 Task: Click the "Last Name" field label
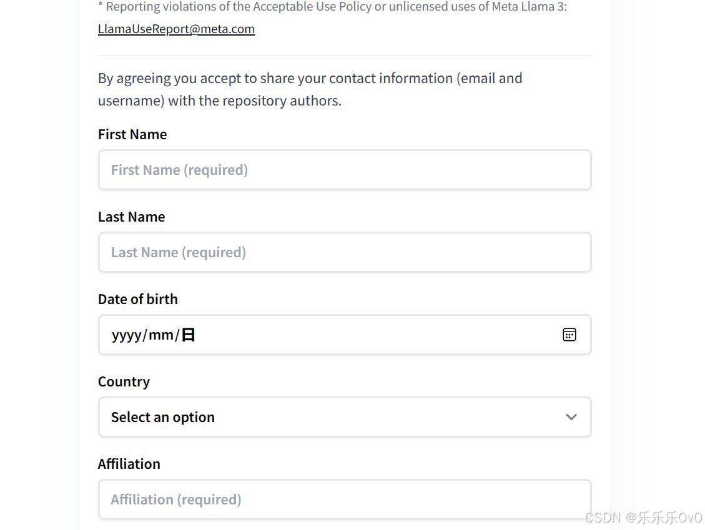point(132,217)
